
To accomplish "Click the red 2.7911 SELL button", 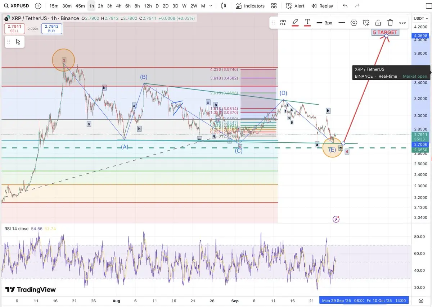I will pyautogui.click(x=14, y=29).
